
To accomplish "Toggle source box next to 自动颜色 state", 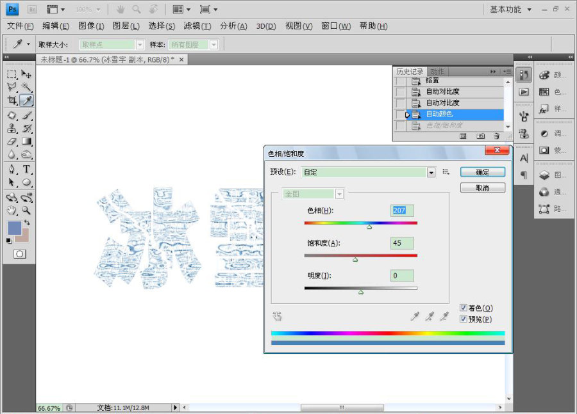I will click(400, 115).
